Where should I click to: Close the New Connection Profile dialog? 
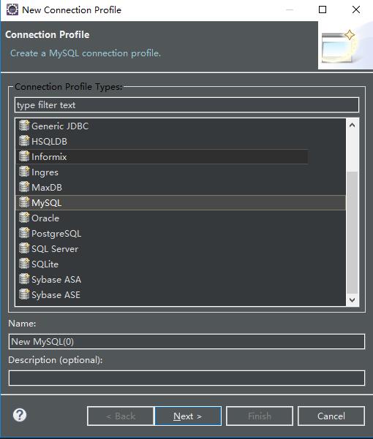pyautogui.click(x=356, y=9)
